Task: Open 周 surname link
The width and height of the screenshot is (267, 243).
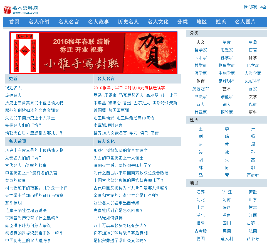Action: tap(253, 144)
